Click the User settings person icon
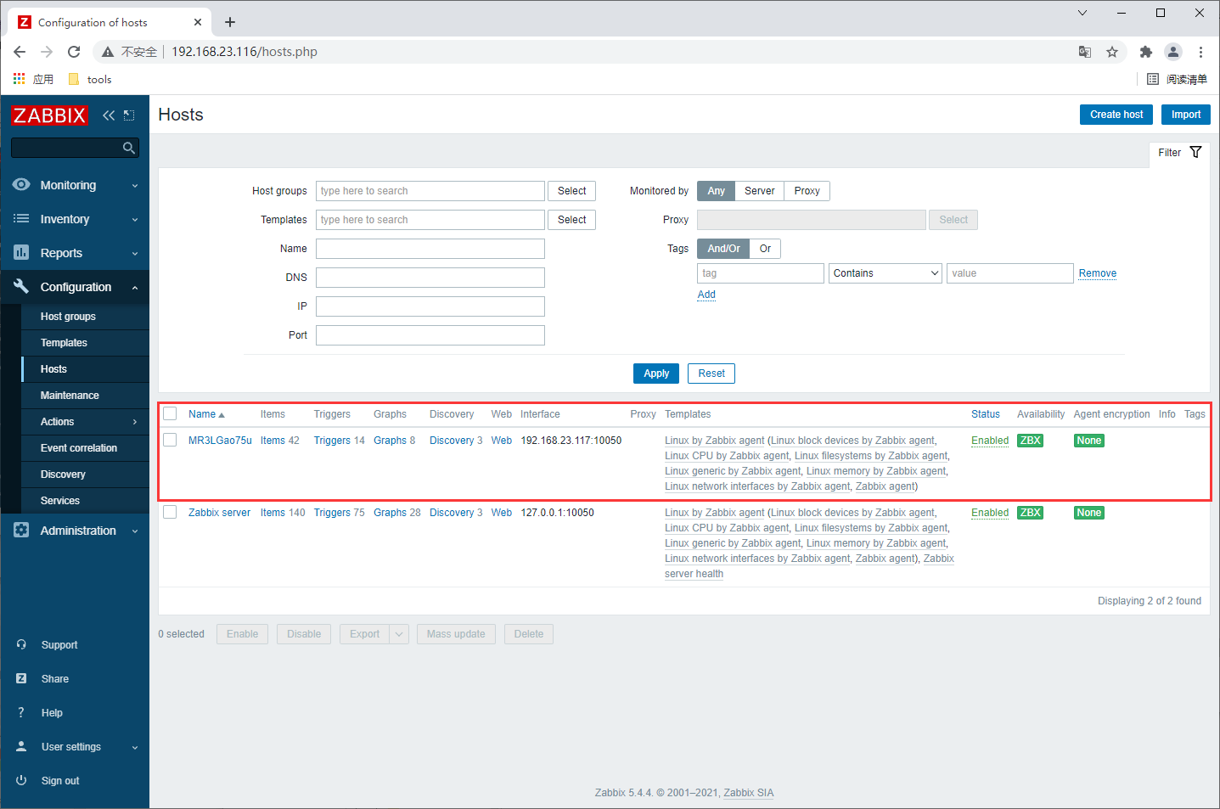 pyautogui.click(x=21, y=746)
